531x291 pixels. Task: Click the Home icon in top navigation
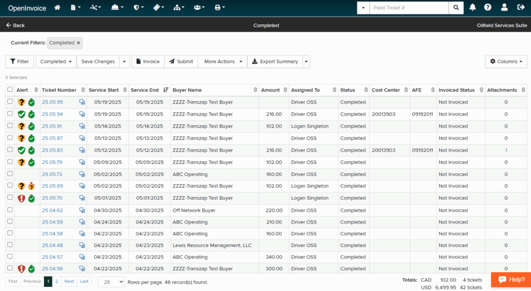coord(57,8)
